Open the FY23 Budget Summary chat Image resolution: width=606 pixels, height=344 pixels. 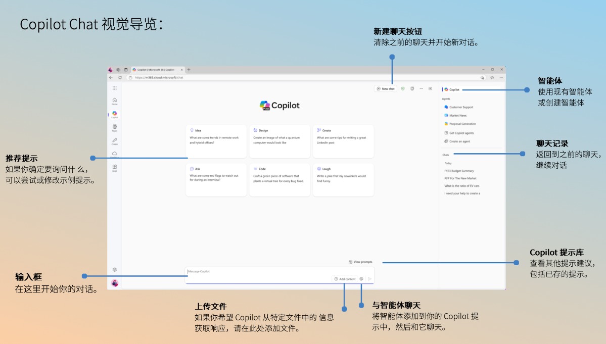click(459, 171)
